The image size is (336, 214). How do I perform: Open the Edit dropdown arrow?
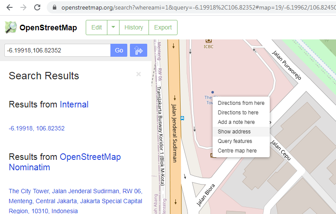click(113, 27)
